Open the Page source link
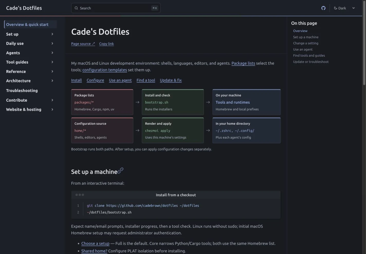Viewport: 366px width, 254px height. 83,44
